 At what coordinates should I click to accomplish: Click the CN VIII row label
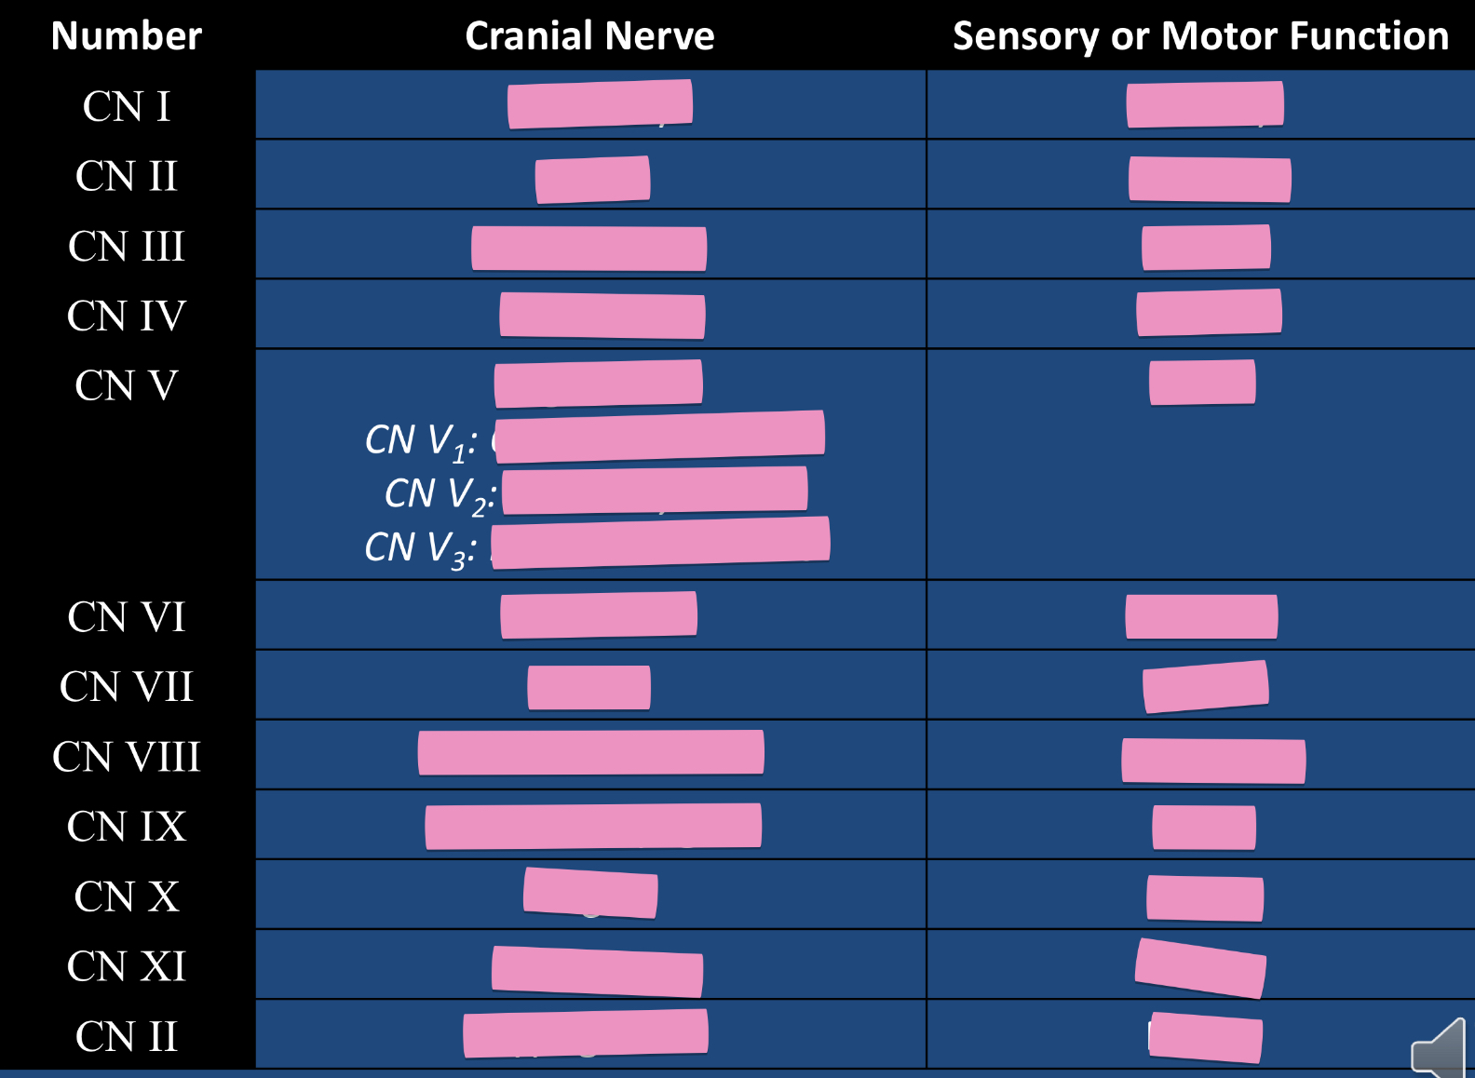click(127, 756)
